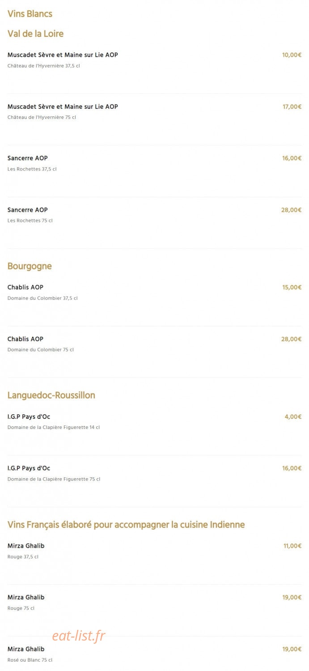Click the Sancerre AOP 28,00€ price

click(x=292, y=210)
